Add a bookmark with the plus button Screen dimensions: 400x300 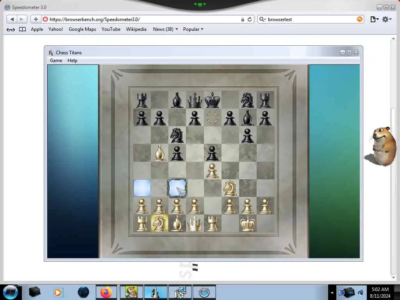pyautogui.click(x=36, y=20)
